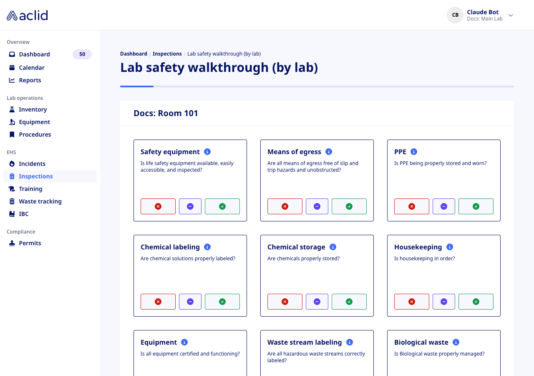
Task: Pass the Housekeeping check
Action: click(x=476, y=302)
